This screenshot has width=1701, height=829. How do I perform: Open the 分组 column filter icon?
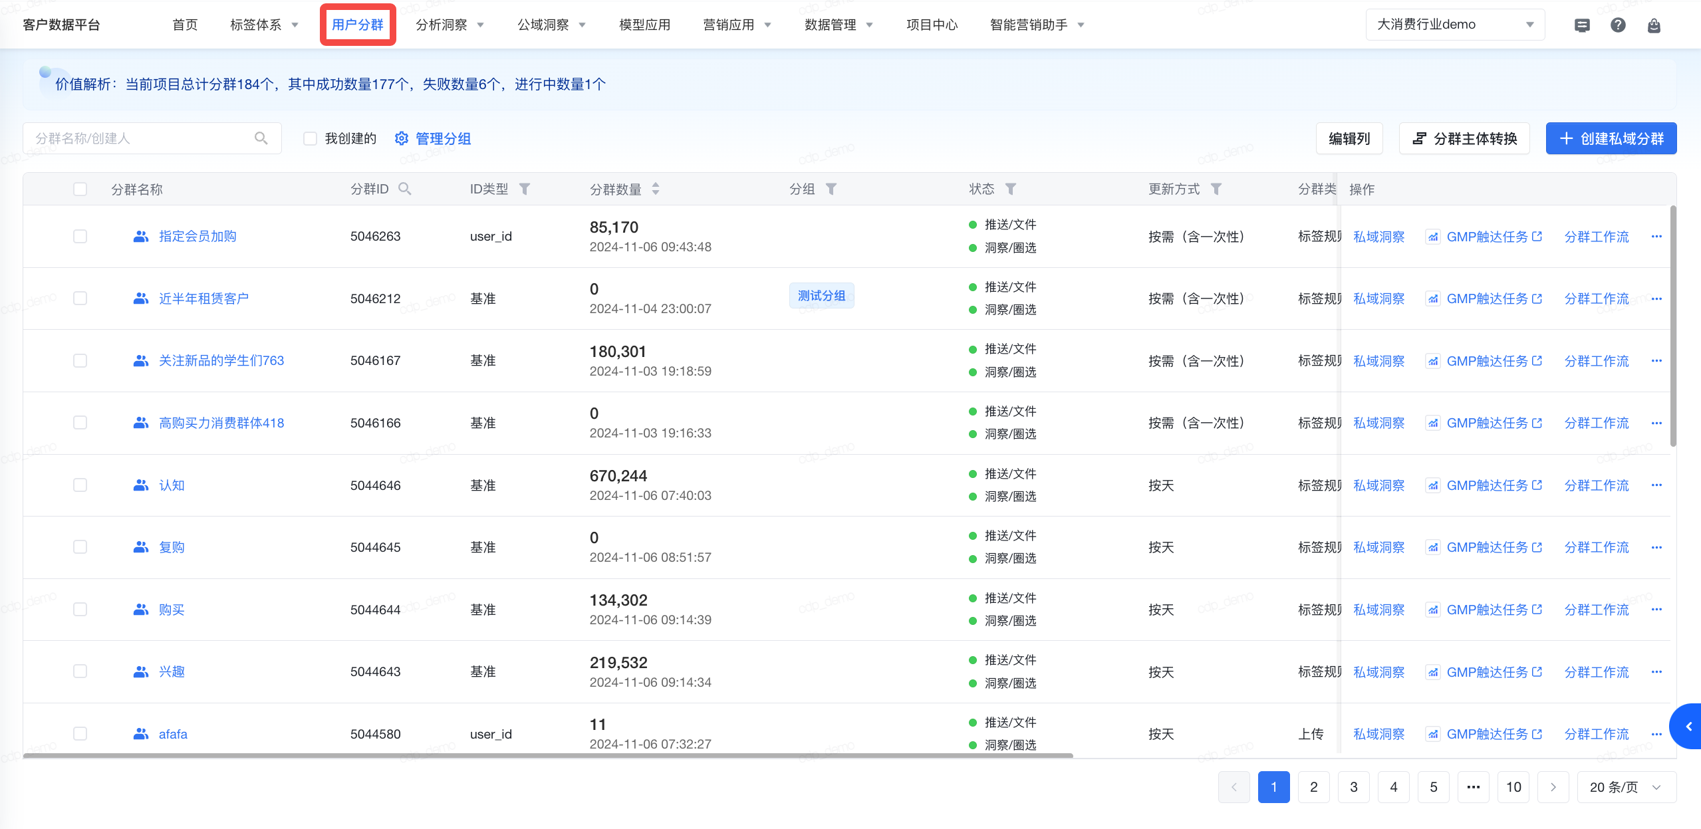pyautogui.click(x=831, y=189)
